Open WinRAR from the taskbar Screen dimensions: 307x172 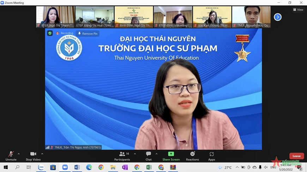[x=173, y=167]
